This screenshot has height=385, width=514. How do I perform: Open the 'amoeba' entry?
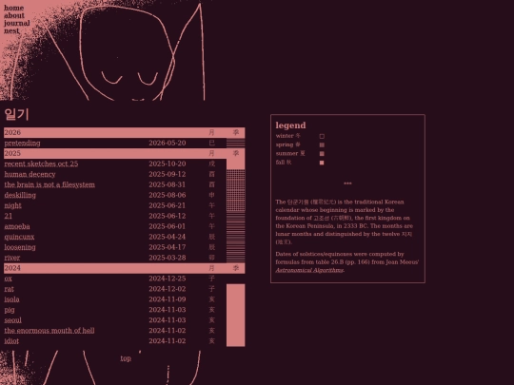pos(17,226)
